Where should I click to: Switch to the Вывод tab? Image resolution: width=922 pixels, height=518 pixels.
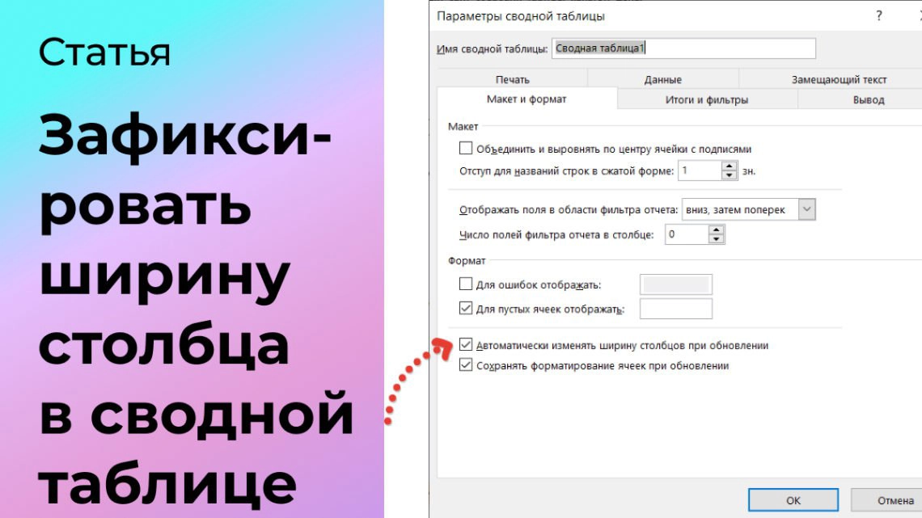pos(869,99)
